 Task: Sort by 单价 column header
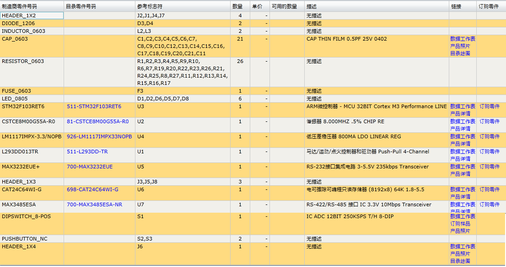260,6
